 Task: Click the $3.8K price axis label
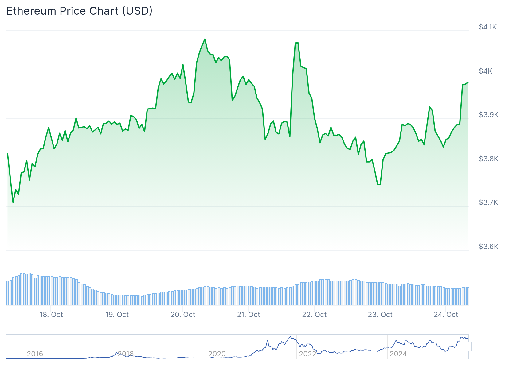pos(488,159)
